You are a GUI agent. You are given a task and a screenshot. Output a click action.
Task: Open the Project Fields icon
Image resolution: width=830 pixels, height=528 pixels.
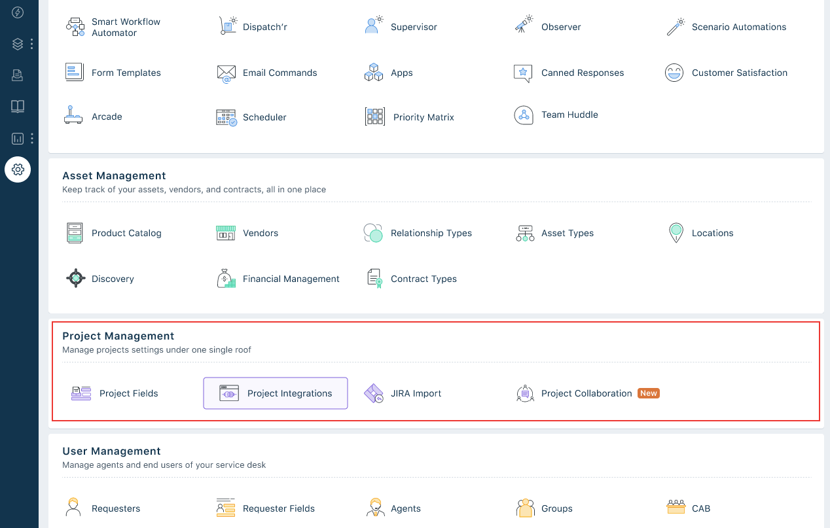coord(81,393)
